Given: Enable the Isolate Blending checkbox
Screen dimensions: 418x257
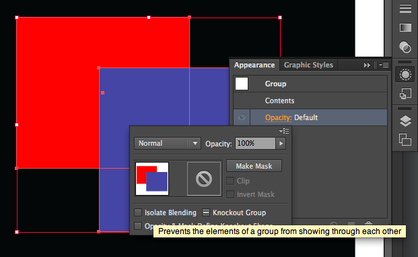Looking at the screenshot, I should pos(138,212).
